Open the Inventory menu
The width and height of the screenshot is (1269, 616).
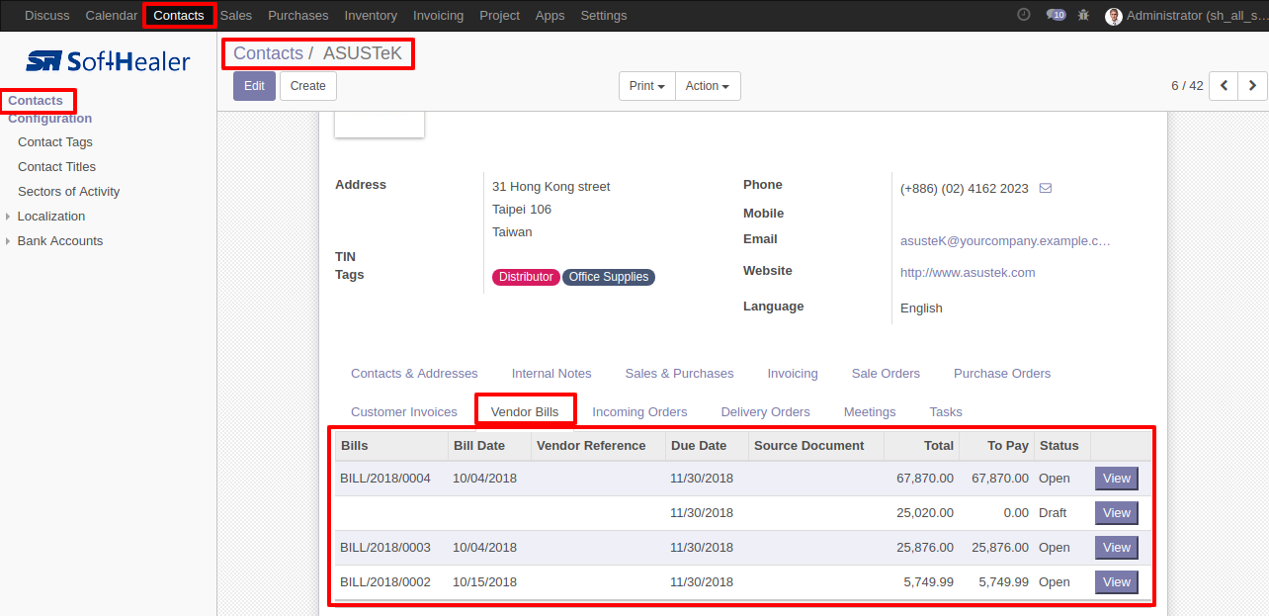(x=371, y=16)
